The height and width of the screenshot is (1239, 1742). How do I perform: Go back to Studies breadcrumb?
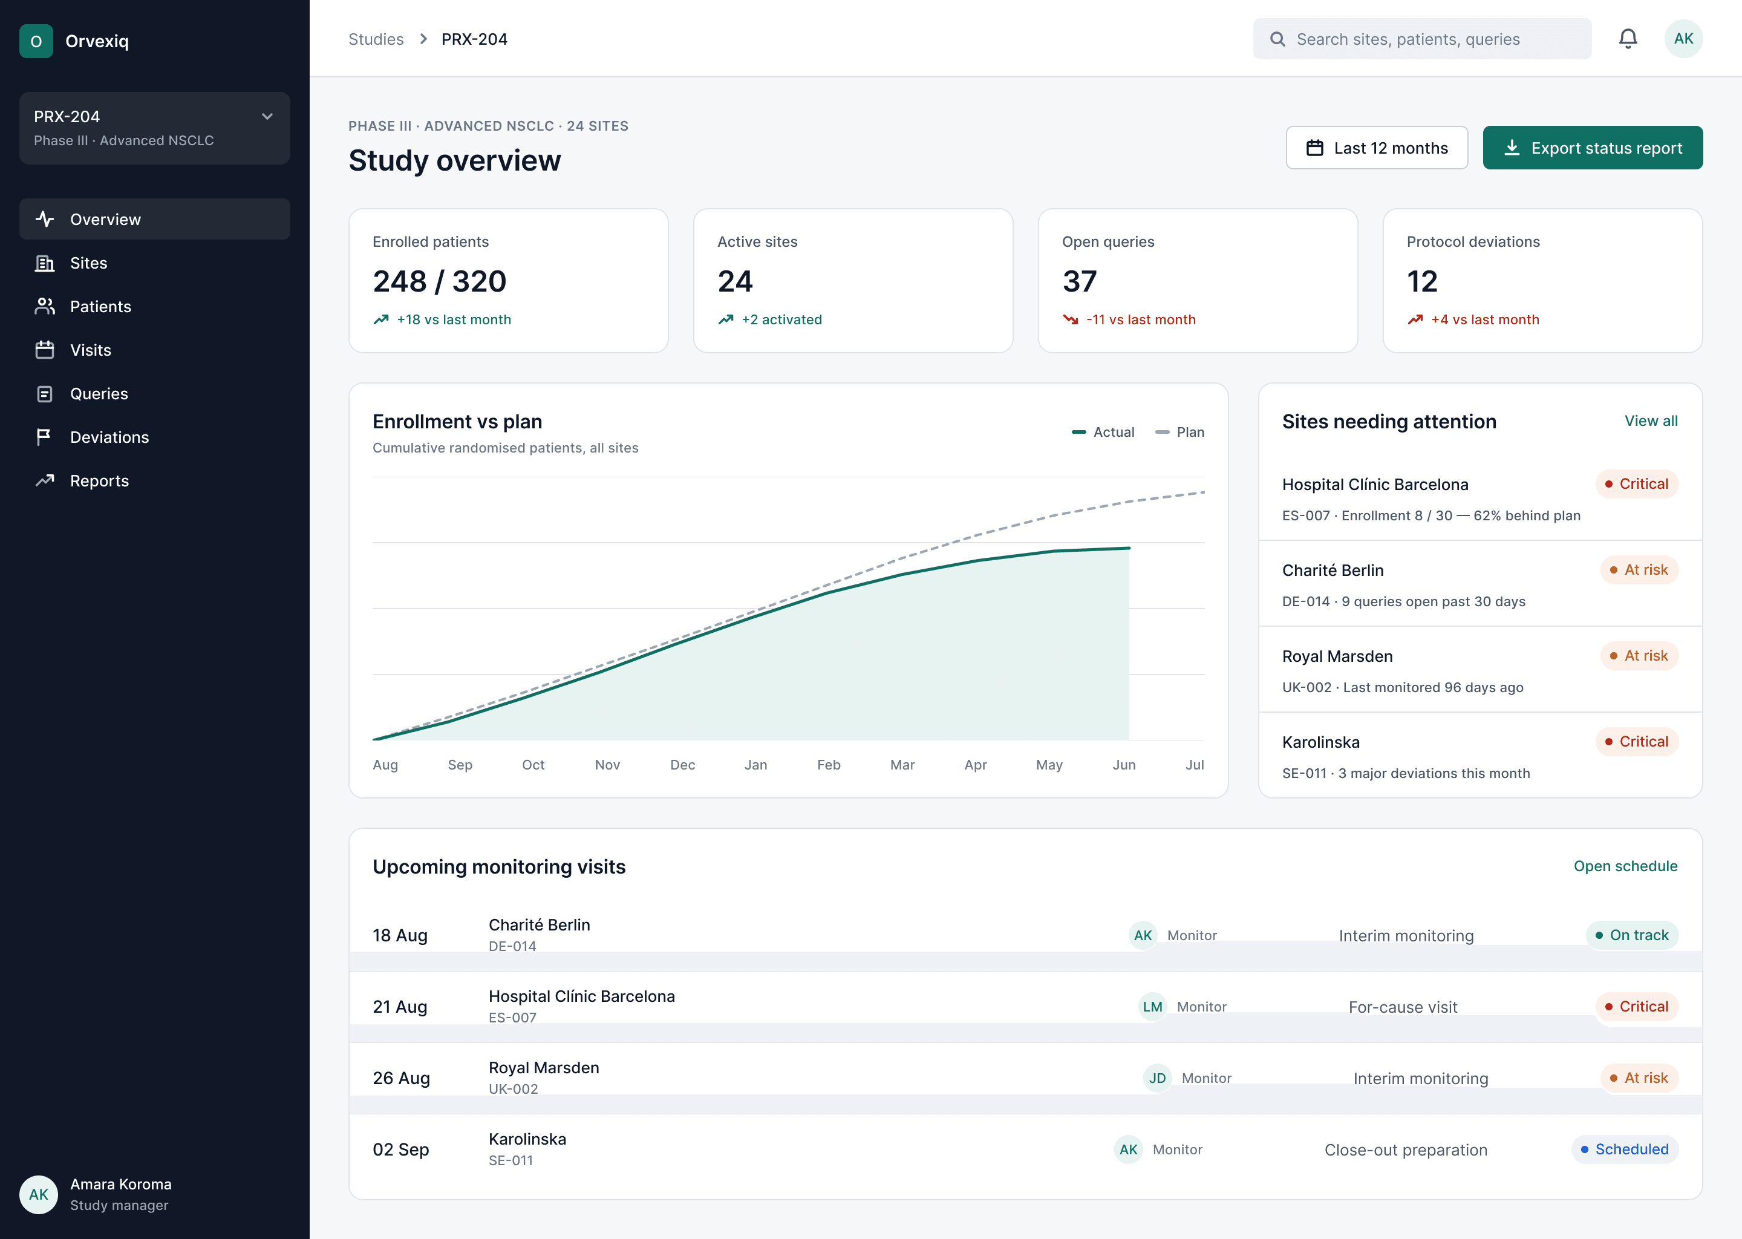tap(376, 39)
